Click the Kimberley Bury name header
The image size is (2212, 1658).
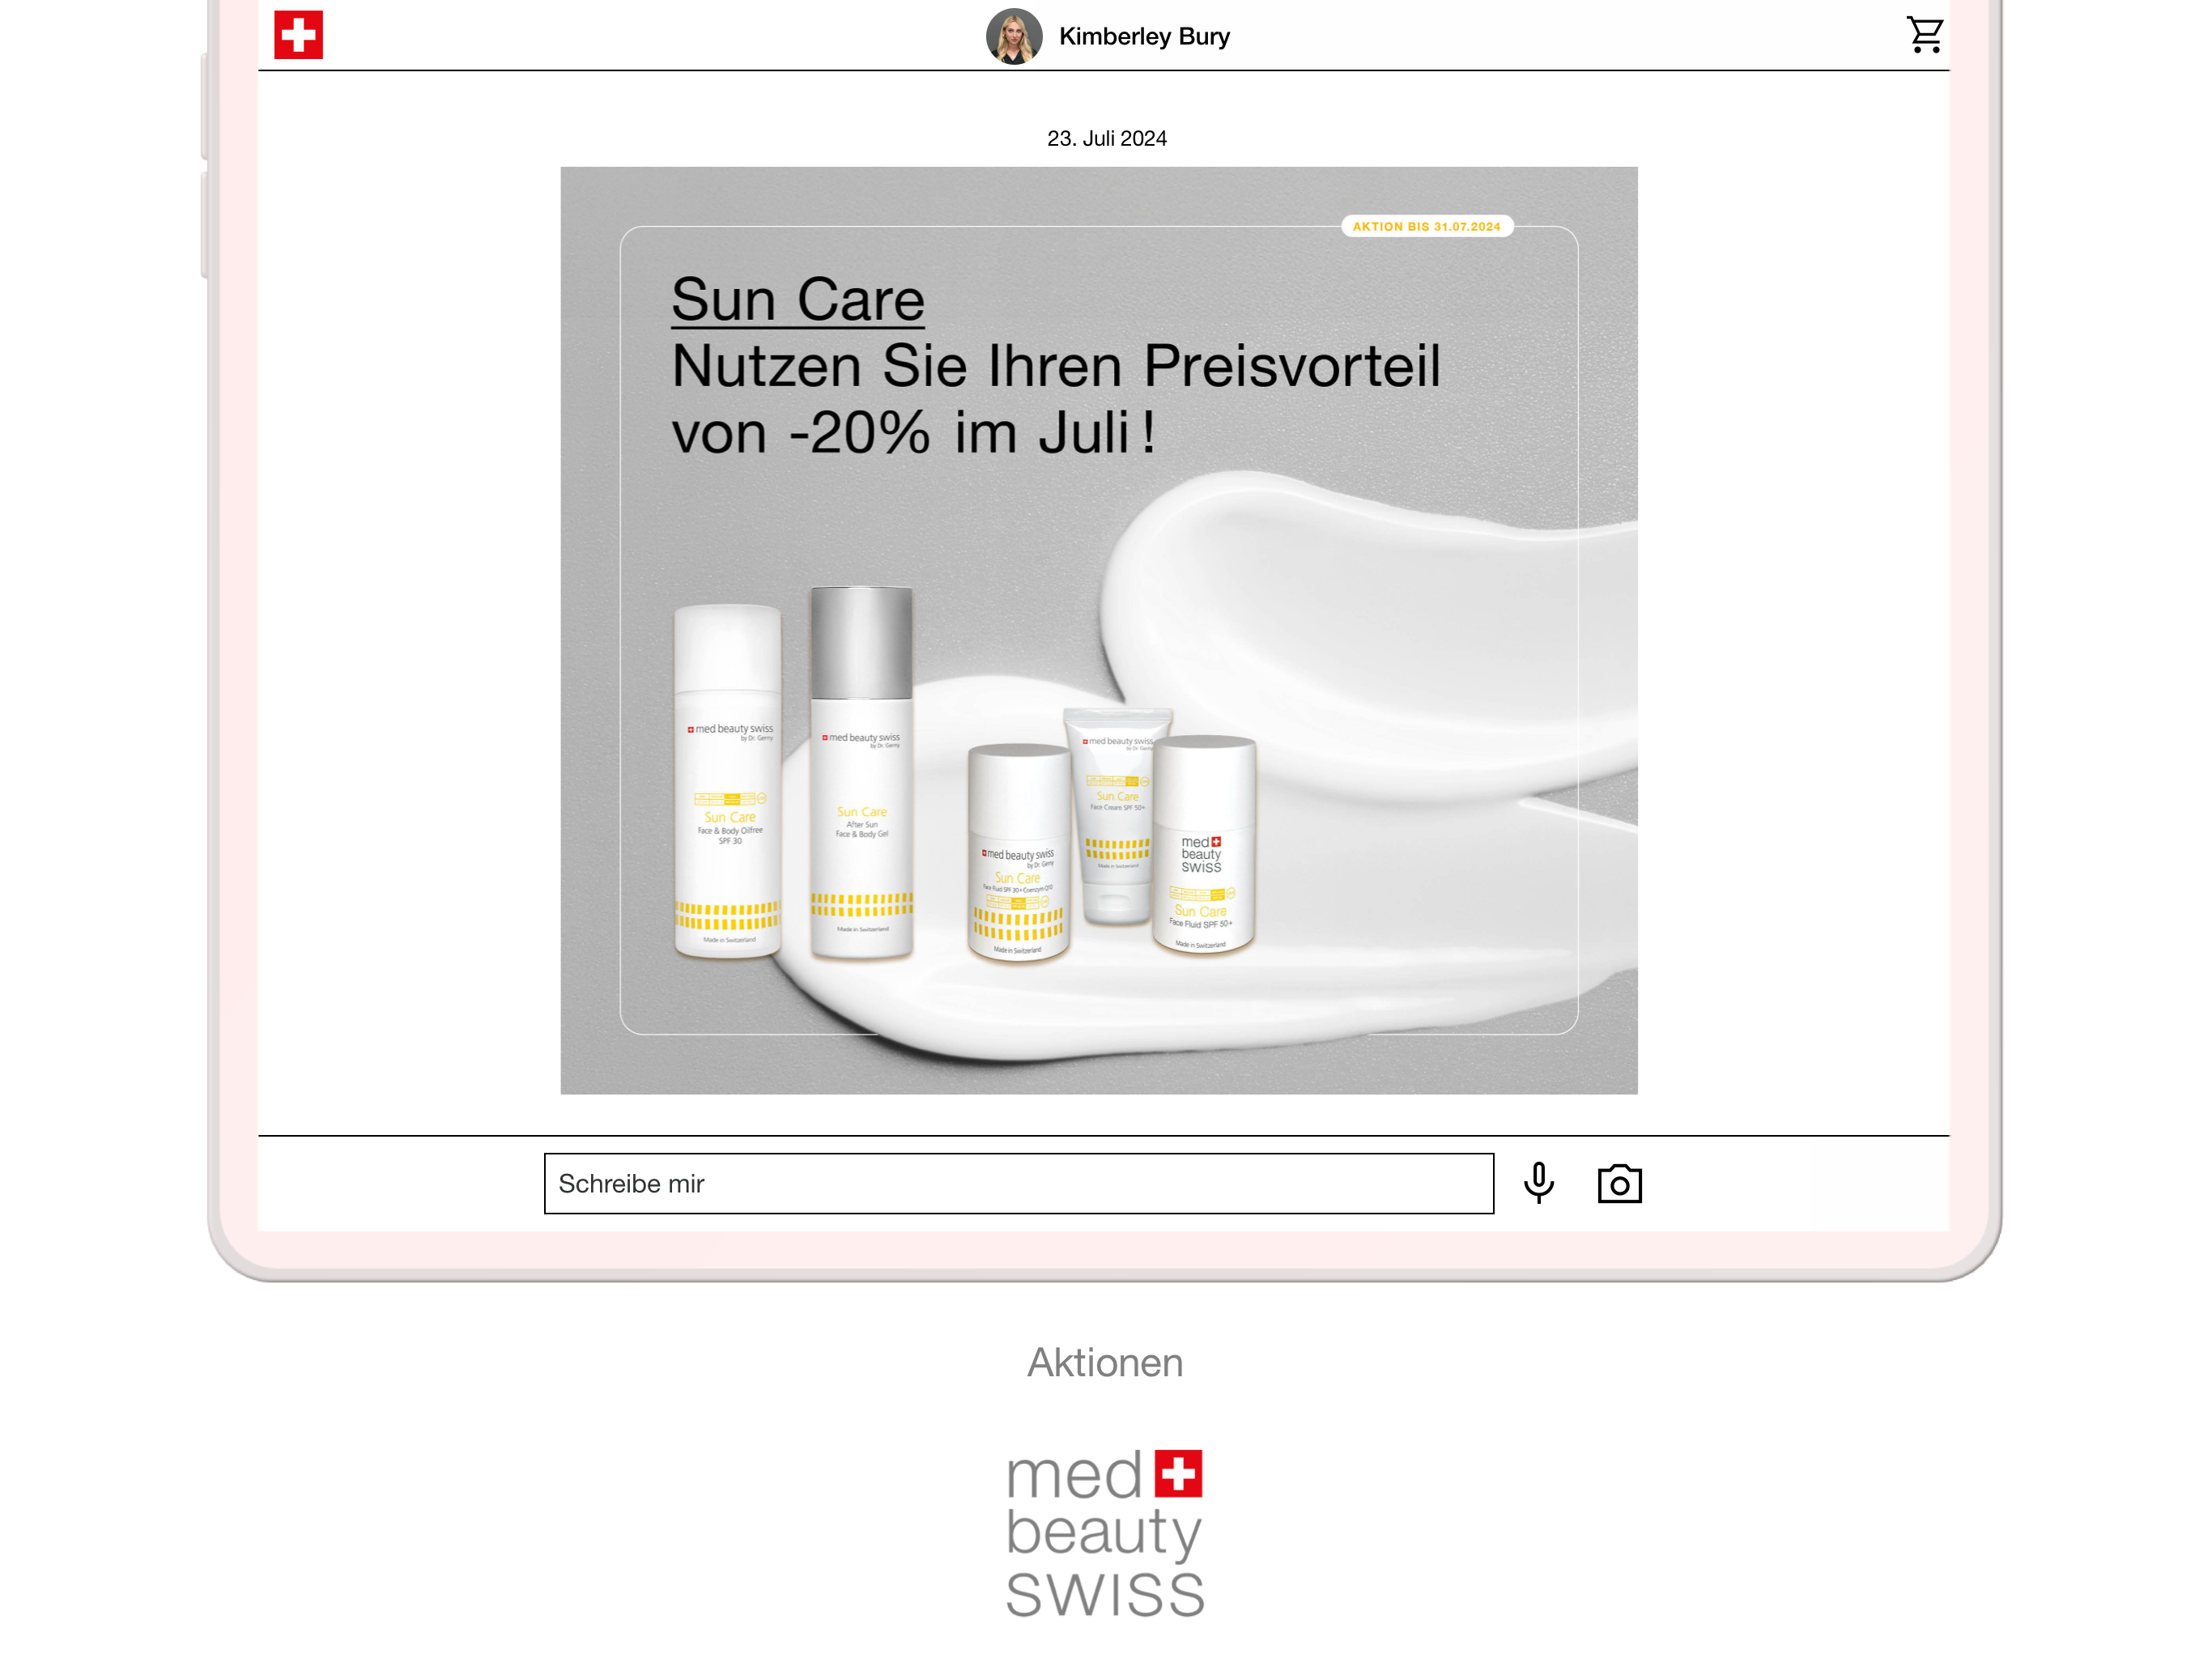(x=1144, y=37)
